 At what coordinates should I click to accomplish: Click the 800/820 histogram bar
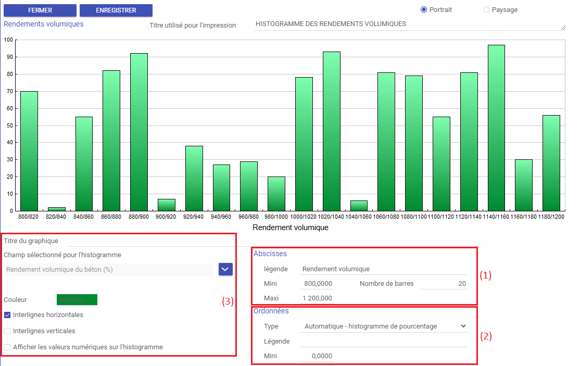tap(29, 151)
